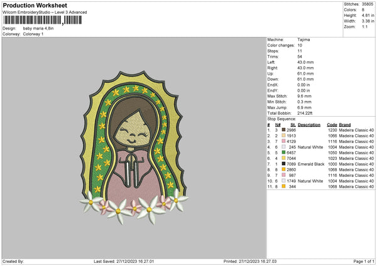
Task: Click the 'Description' column header
Action: point(309,125)
